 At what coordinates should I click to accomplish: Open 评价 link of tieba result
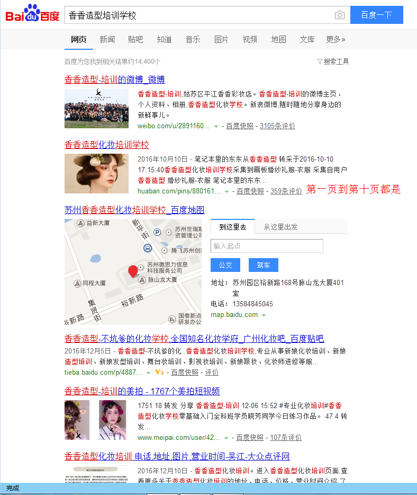tap(212, 373)
